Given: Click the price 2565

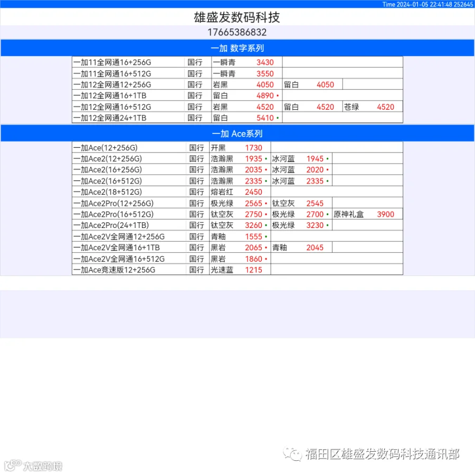Looking at the screenshot, I should pos(253,203).
